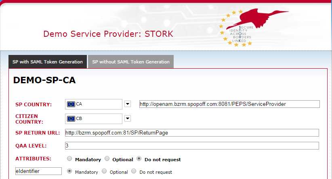Click into the SP Return URL field
Screen dimensions: 332x179
[x=192, y=133]
